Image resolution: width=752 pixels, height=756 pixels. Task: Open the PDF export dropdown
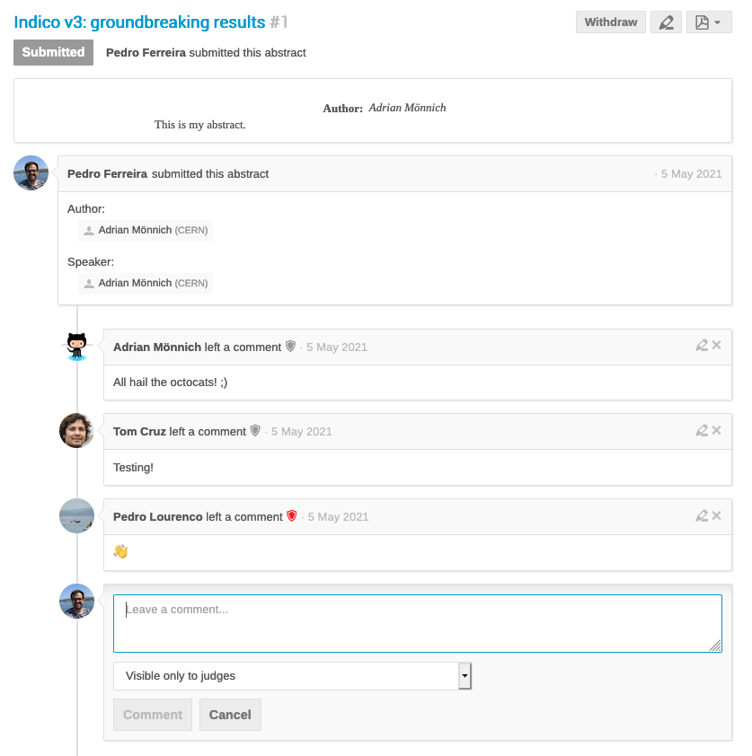[709, 22]
